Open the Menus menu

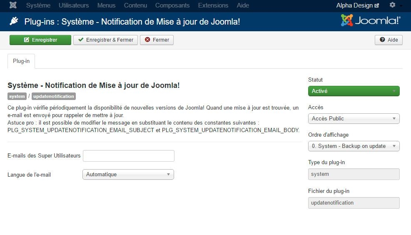[106, 5]
